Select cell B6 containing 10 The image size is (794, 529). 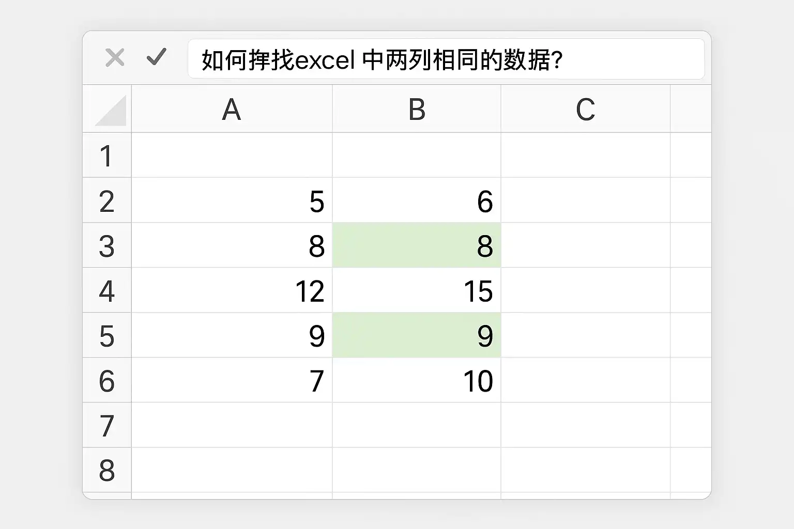click(x=417, y=380)
